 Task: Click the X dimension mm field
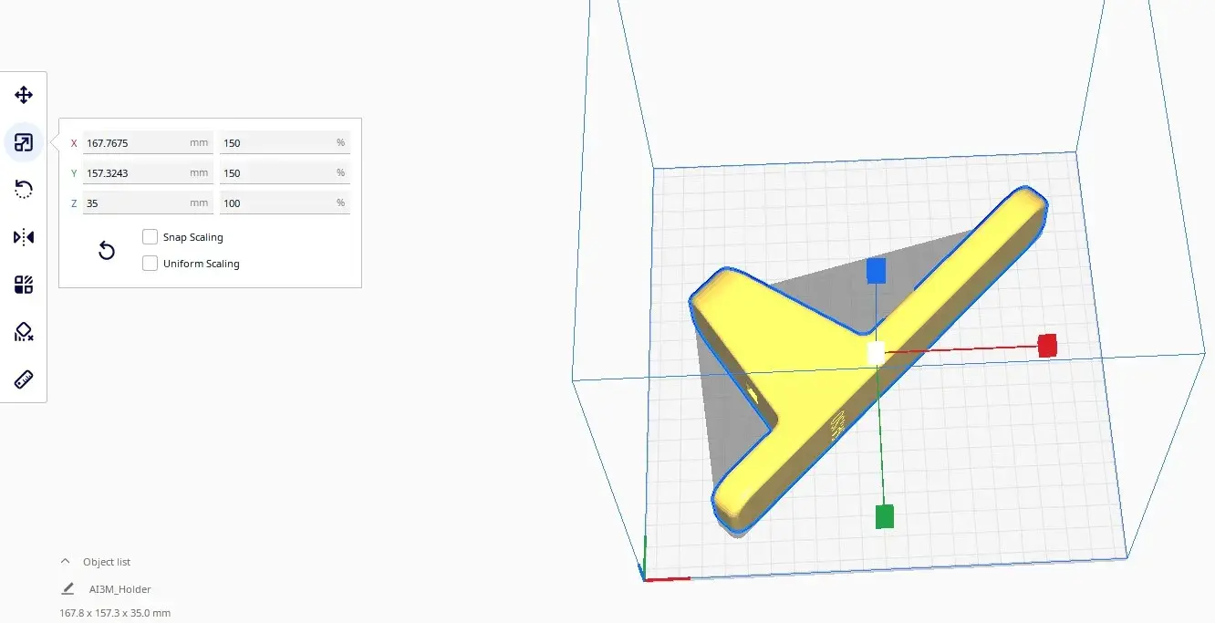click(x=137, y=143)
